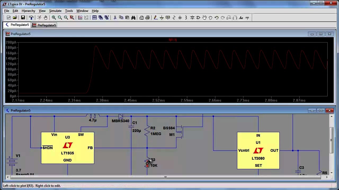The image size is (339, 190).
Task: Select the Cut scissors tool
Action: click(x=115, y=18)
